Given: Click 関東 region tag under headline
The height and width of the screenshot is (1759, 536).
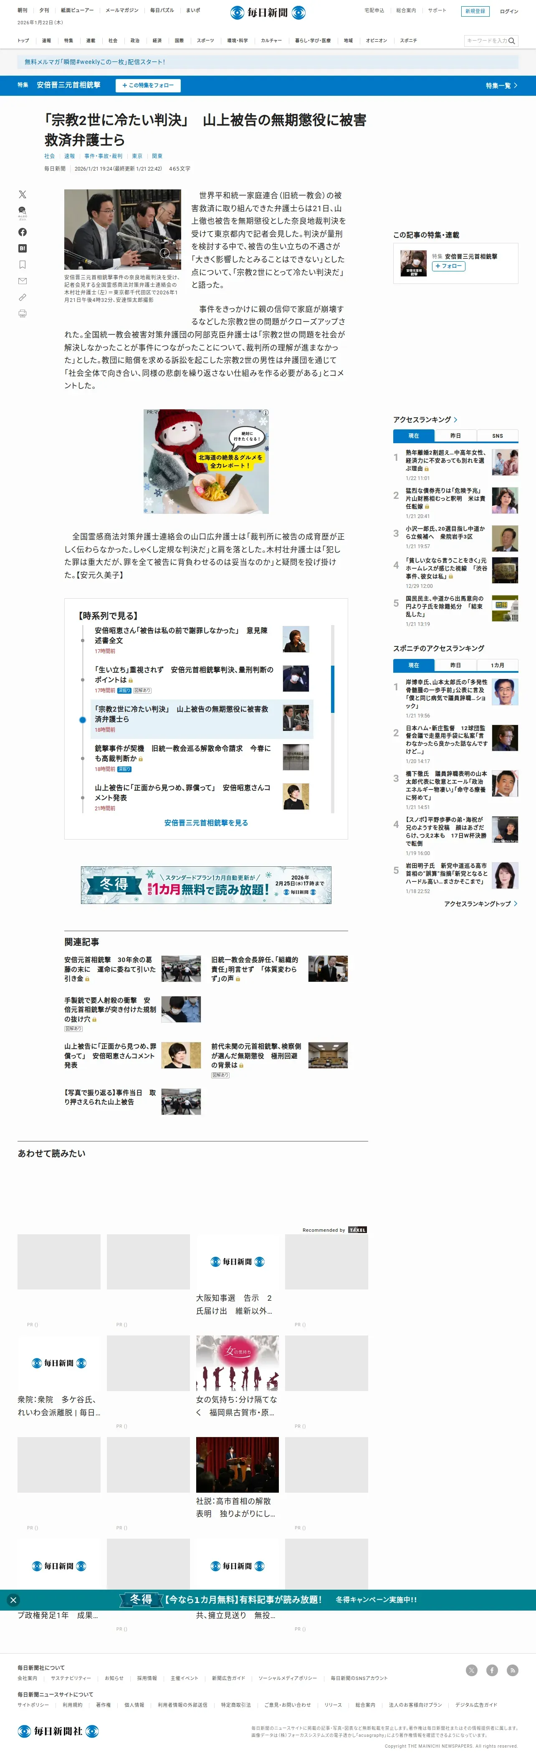Looking at the screenshot, I should (x=157, y=156).
